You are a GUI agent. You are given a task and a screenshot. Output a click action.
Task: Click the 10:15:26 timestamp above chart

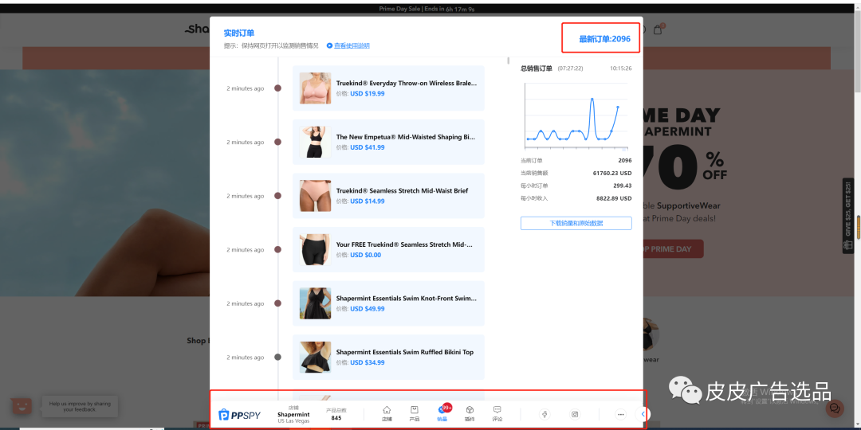[x=620, y=68]
